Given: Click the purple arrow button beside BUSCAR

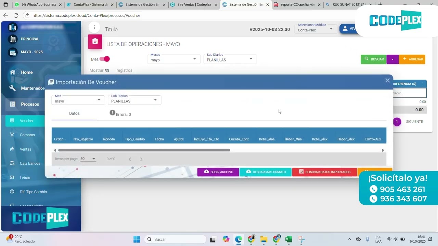Looking at the screenshot, I should click(x=392, y=59).
